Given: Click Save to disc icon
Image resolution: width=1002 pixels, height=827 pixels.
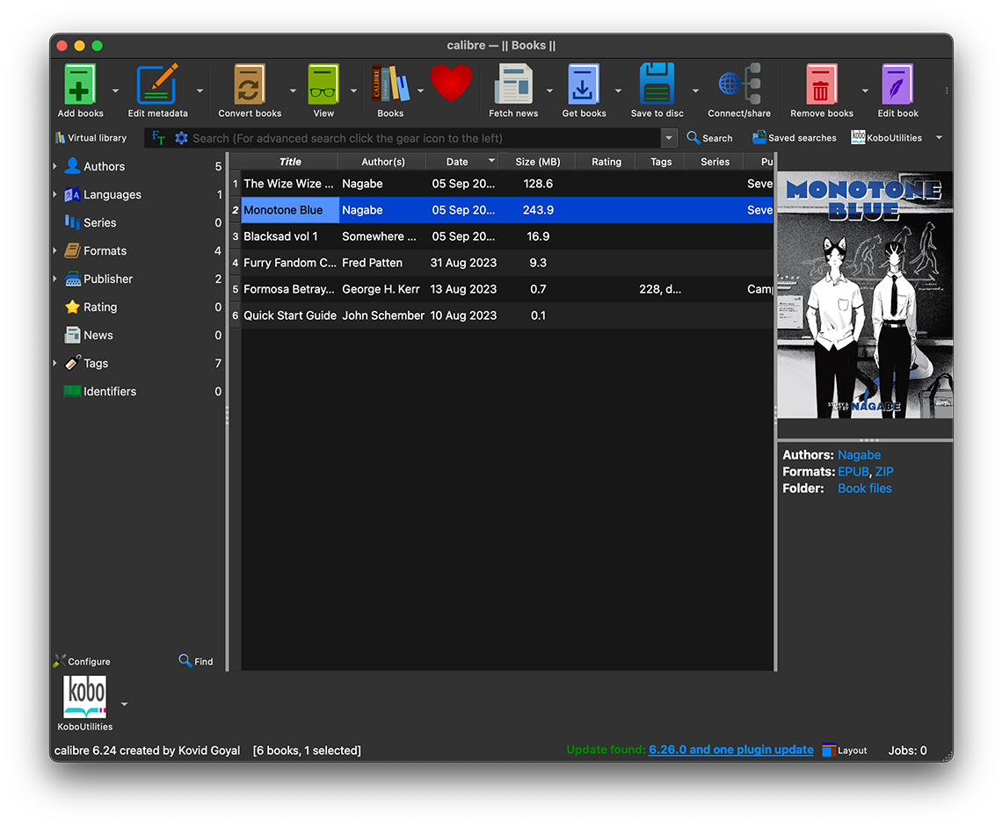Looking at the screenshot, I should coord(657,84).
